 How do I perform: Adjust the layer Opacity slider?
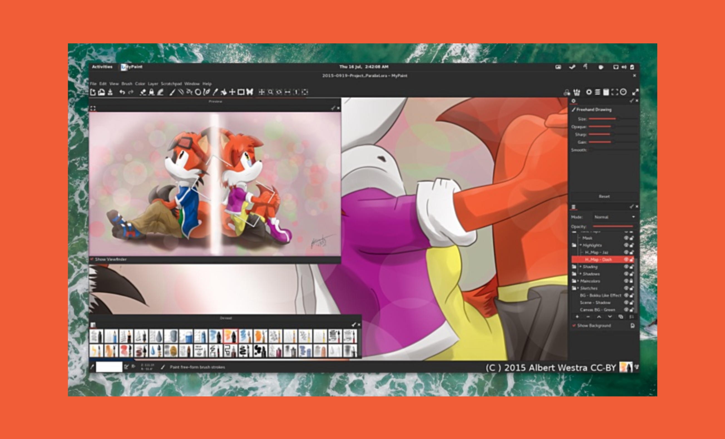pyautogui.click(x=614, y=226)
